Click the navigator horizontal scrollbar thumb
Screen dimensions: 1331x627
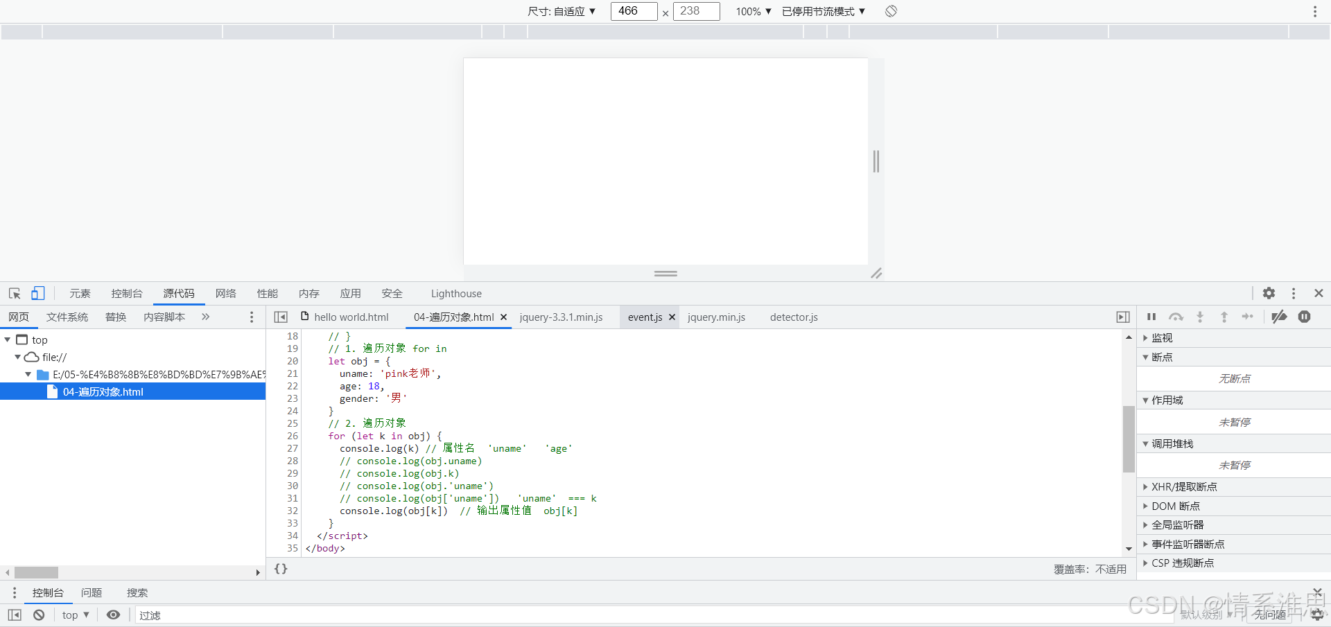(36, 572)
